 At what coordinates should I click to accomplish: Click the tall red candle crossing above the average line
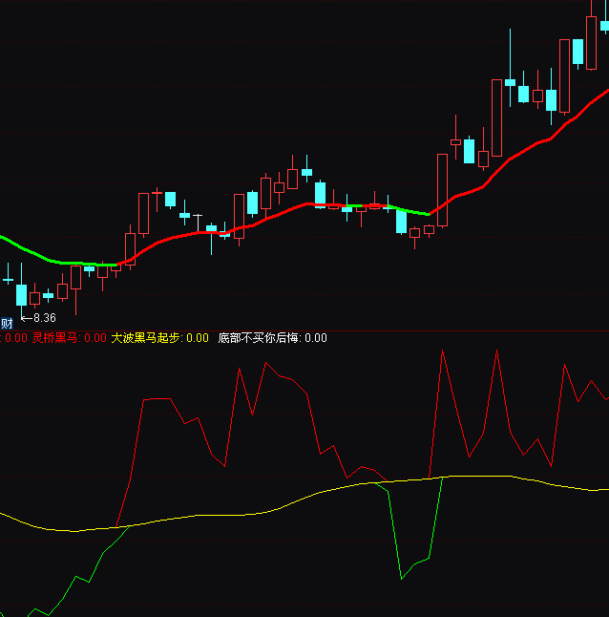(442, 189)
